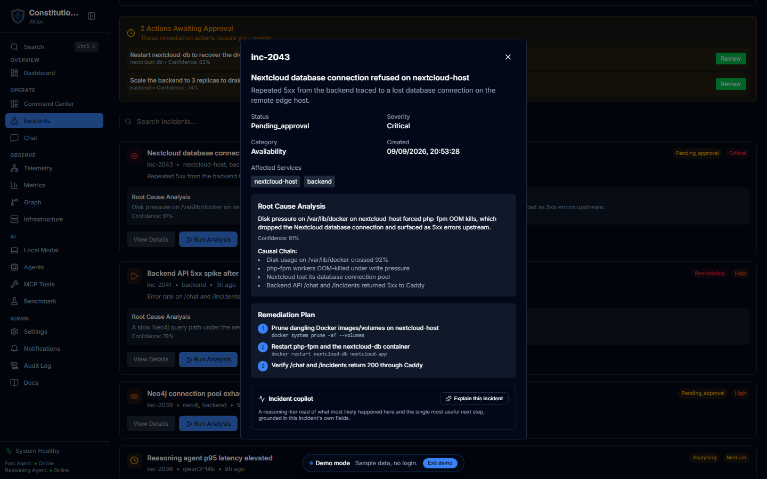Viewport: 767px width, 479px height.
Task: Click the Critical badge on inc-2043 card
Action: click(x=738, y=153)
